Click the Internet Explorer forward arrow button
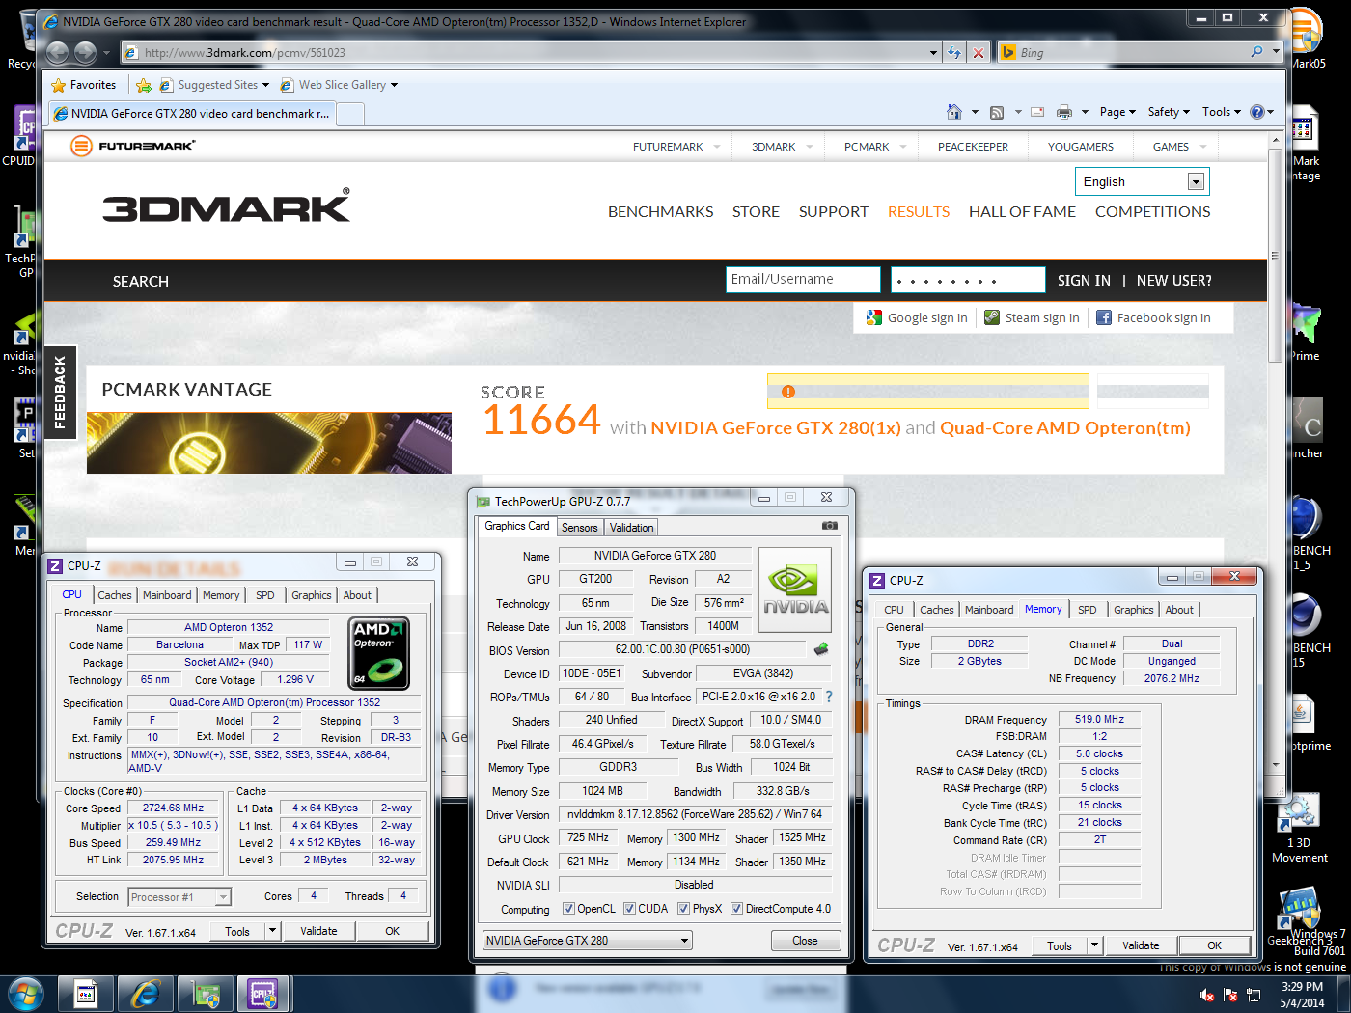This screenshot has width=1351, height=1013. [x=85, y=52]
